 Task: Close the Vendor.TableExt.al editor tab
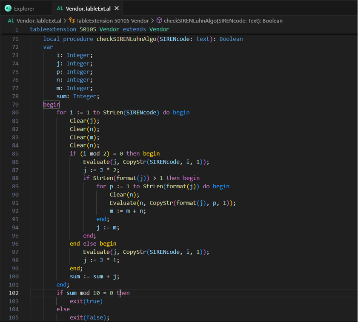coord(117,8)
